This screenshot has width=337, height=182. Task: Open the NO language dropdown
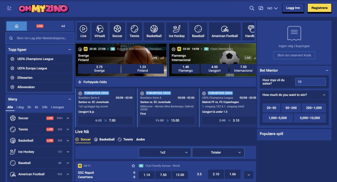[272, 8]
